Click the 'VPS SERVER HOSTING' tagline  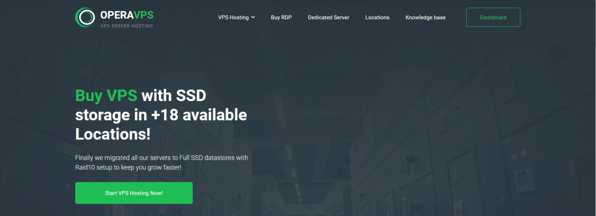[126, 26]
